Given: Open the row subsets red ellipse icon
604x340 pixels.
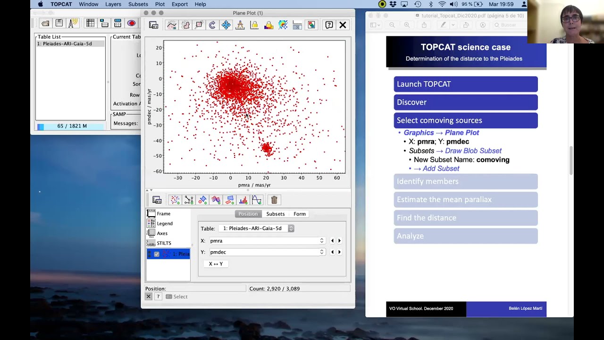Looking at the screenshot, I should 131,23.
